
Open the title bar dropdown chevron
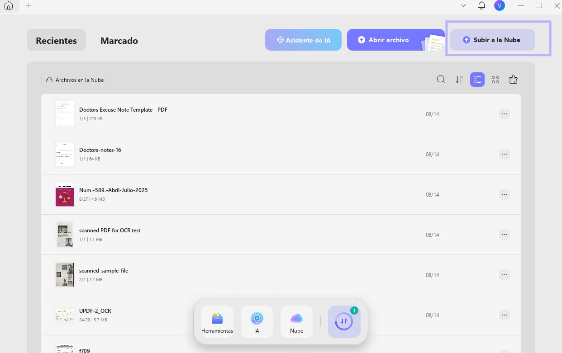(x=463, y=6)
